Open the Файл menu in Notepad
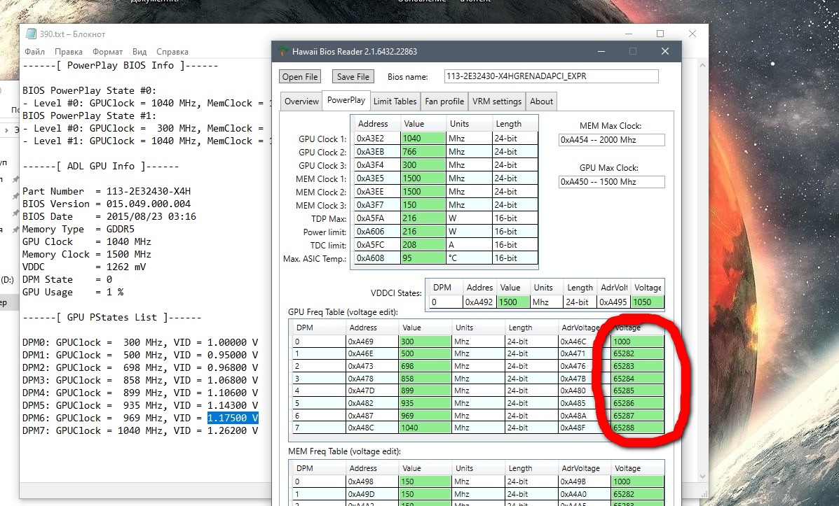The image size is (839, 506). [35, 52]
